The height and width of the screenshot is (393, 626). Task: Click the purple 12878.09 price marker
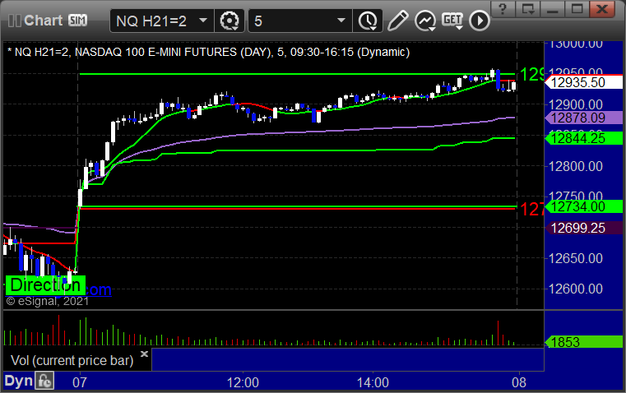[x=580, y=118]
